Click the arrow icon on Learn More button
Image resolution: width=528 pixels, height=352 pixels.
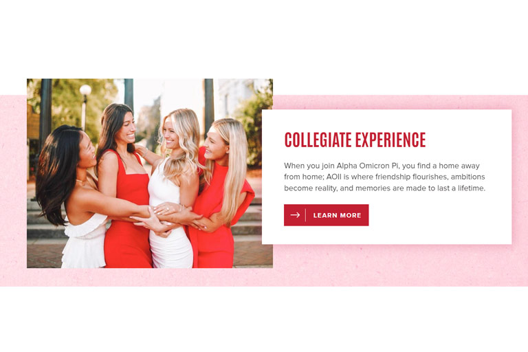(295, 215)
